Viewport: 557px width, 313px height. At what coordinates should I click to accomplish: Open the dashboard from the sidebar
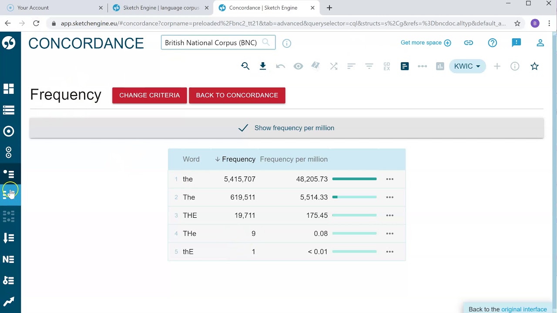point(9,89)
